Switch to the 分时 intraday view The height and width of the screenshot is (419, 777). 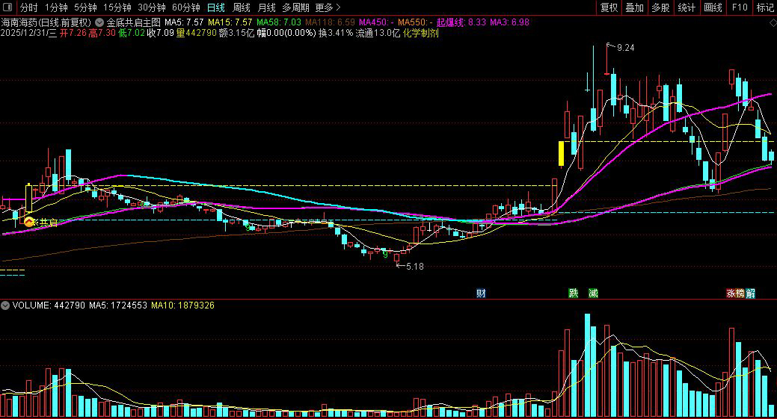tap(28, 7)
